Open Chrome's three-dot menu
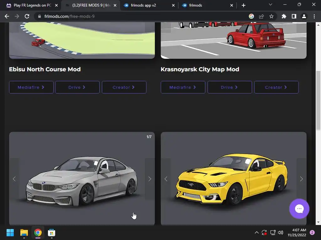The height and width of the screenshot is (240, 321). click(x=314, y=16)
